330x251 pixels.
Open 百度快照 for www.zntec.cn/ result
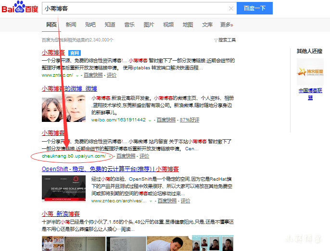pyautogui.click(x=93, y=75)
